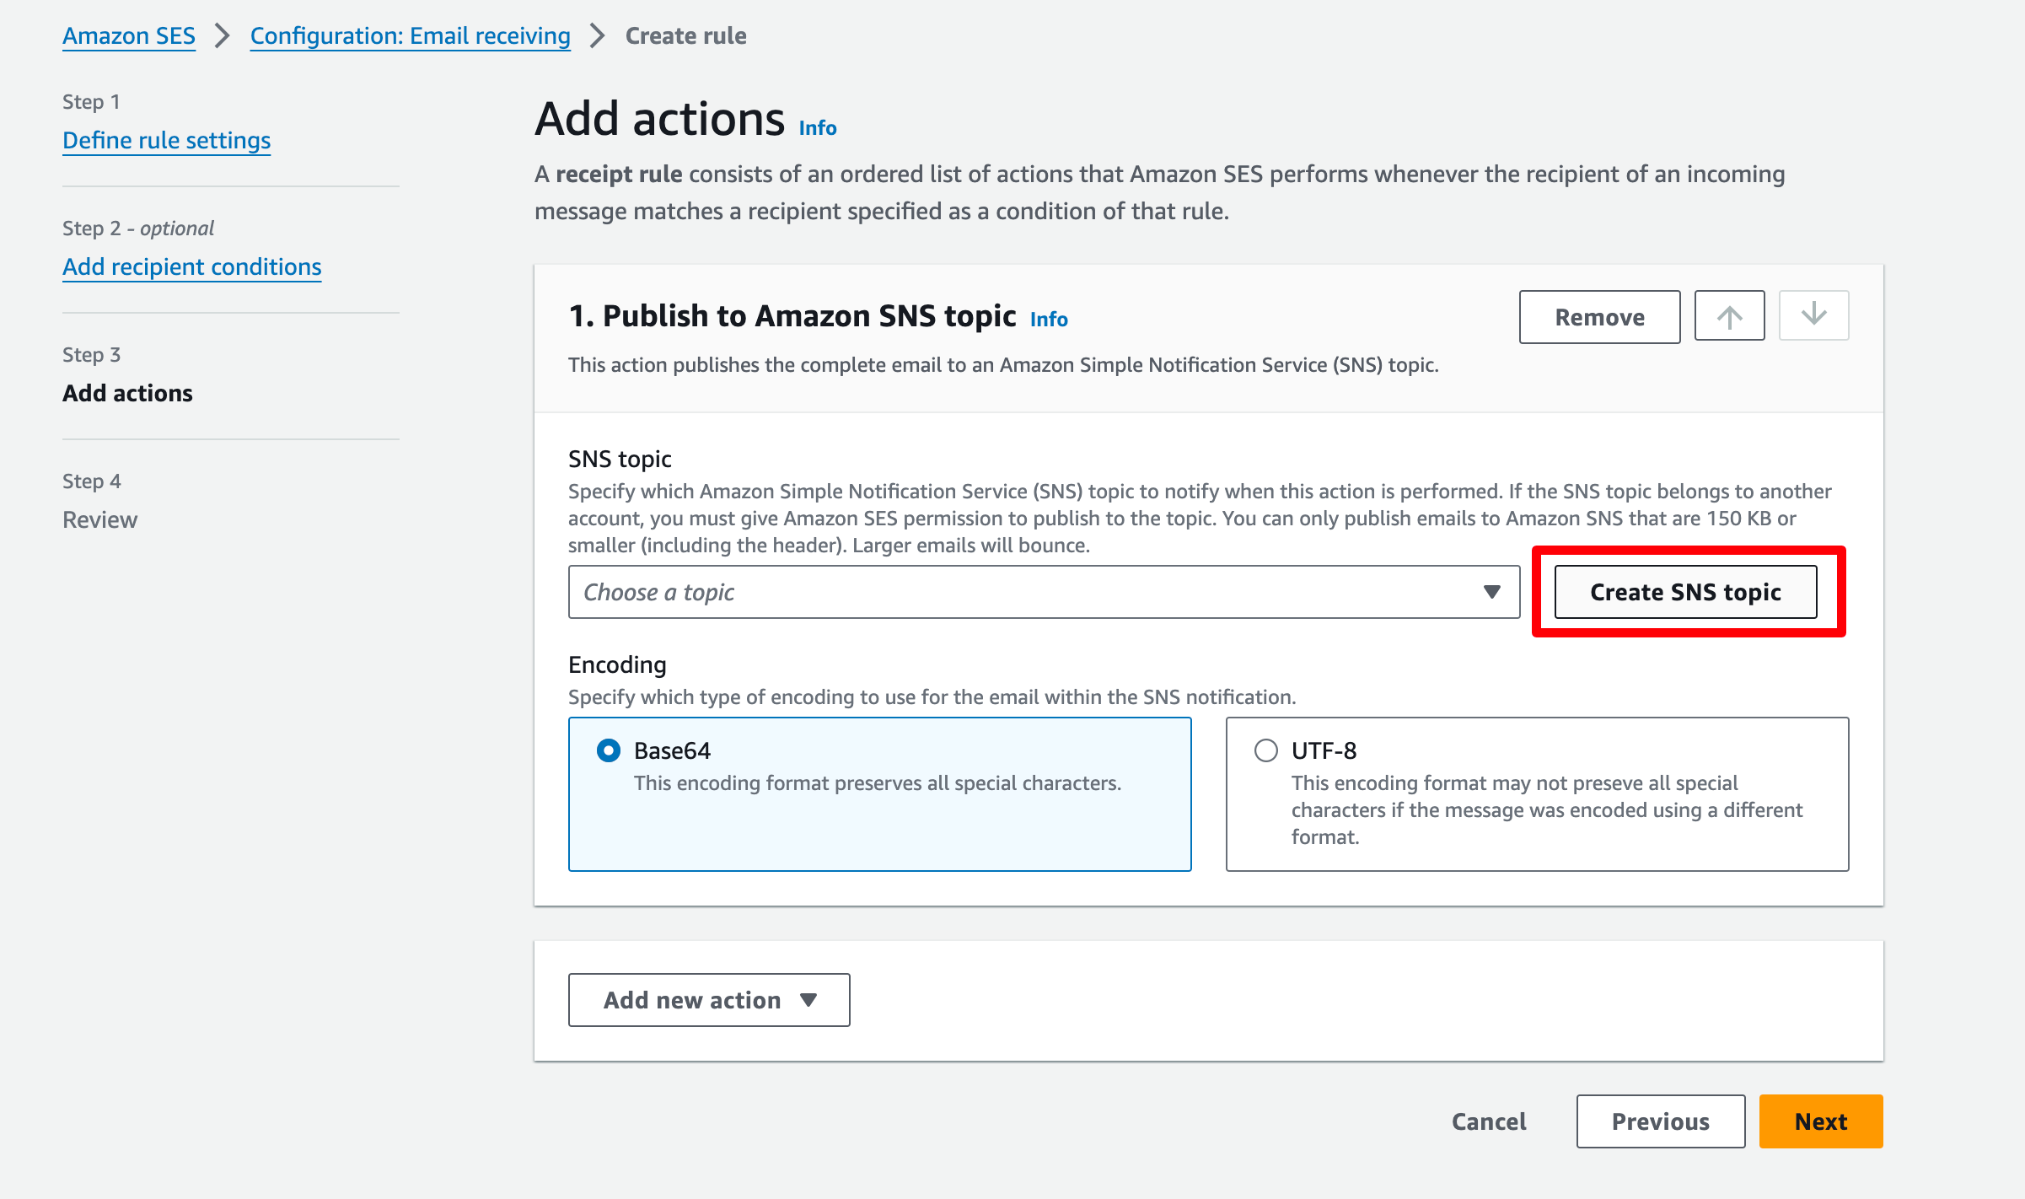
Task: Navigate to Configuration: Email receiving breadcrumb
Action: [410, 35]
